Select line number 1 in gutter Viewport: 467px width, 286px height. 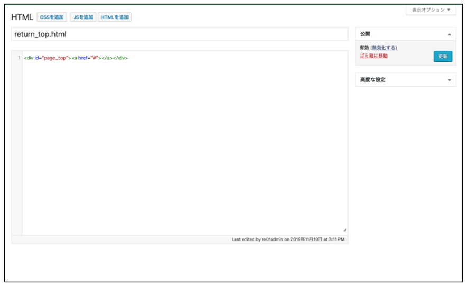point(19,58)
